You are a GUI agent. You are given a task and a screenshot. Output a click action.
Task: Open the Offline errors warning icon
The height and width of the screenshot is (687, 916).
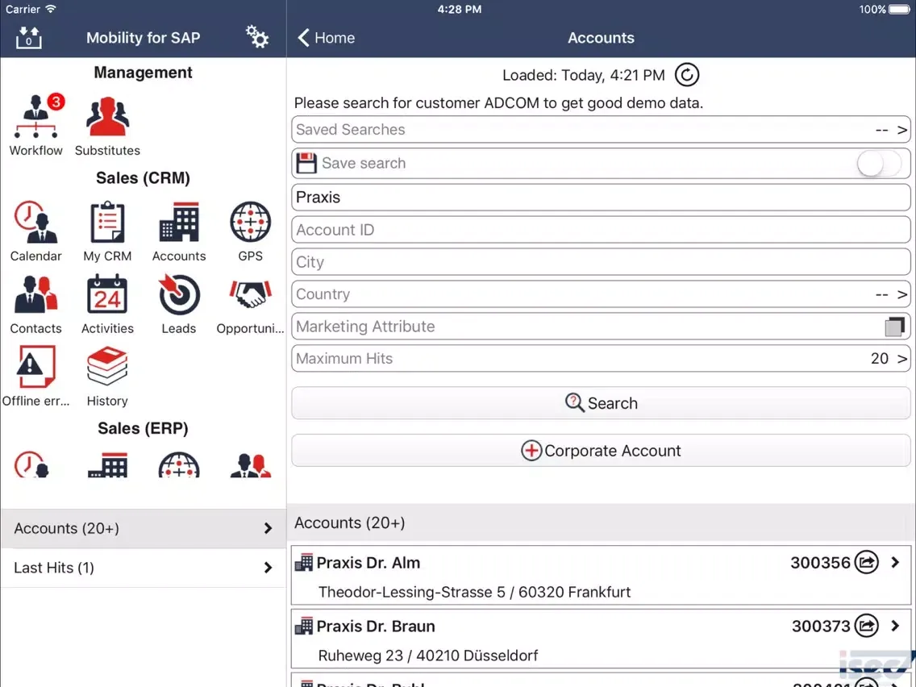[x=35, y=367]
